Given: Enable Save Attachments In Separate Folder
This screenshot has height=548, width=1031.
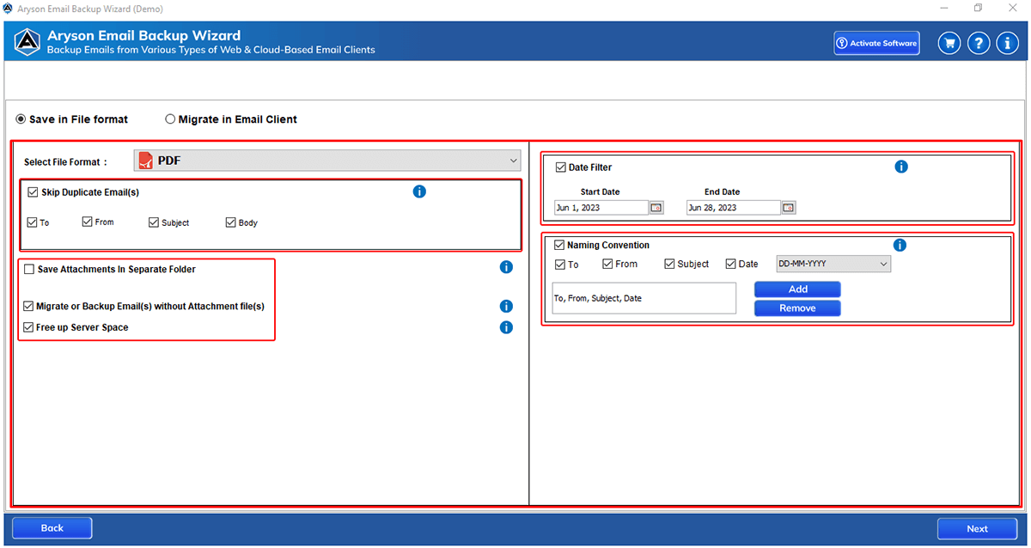Looking at the screenshot, I should coord(29,270).
